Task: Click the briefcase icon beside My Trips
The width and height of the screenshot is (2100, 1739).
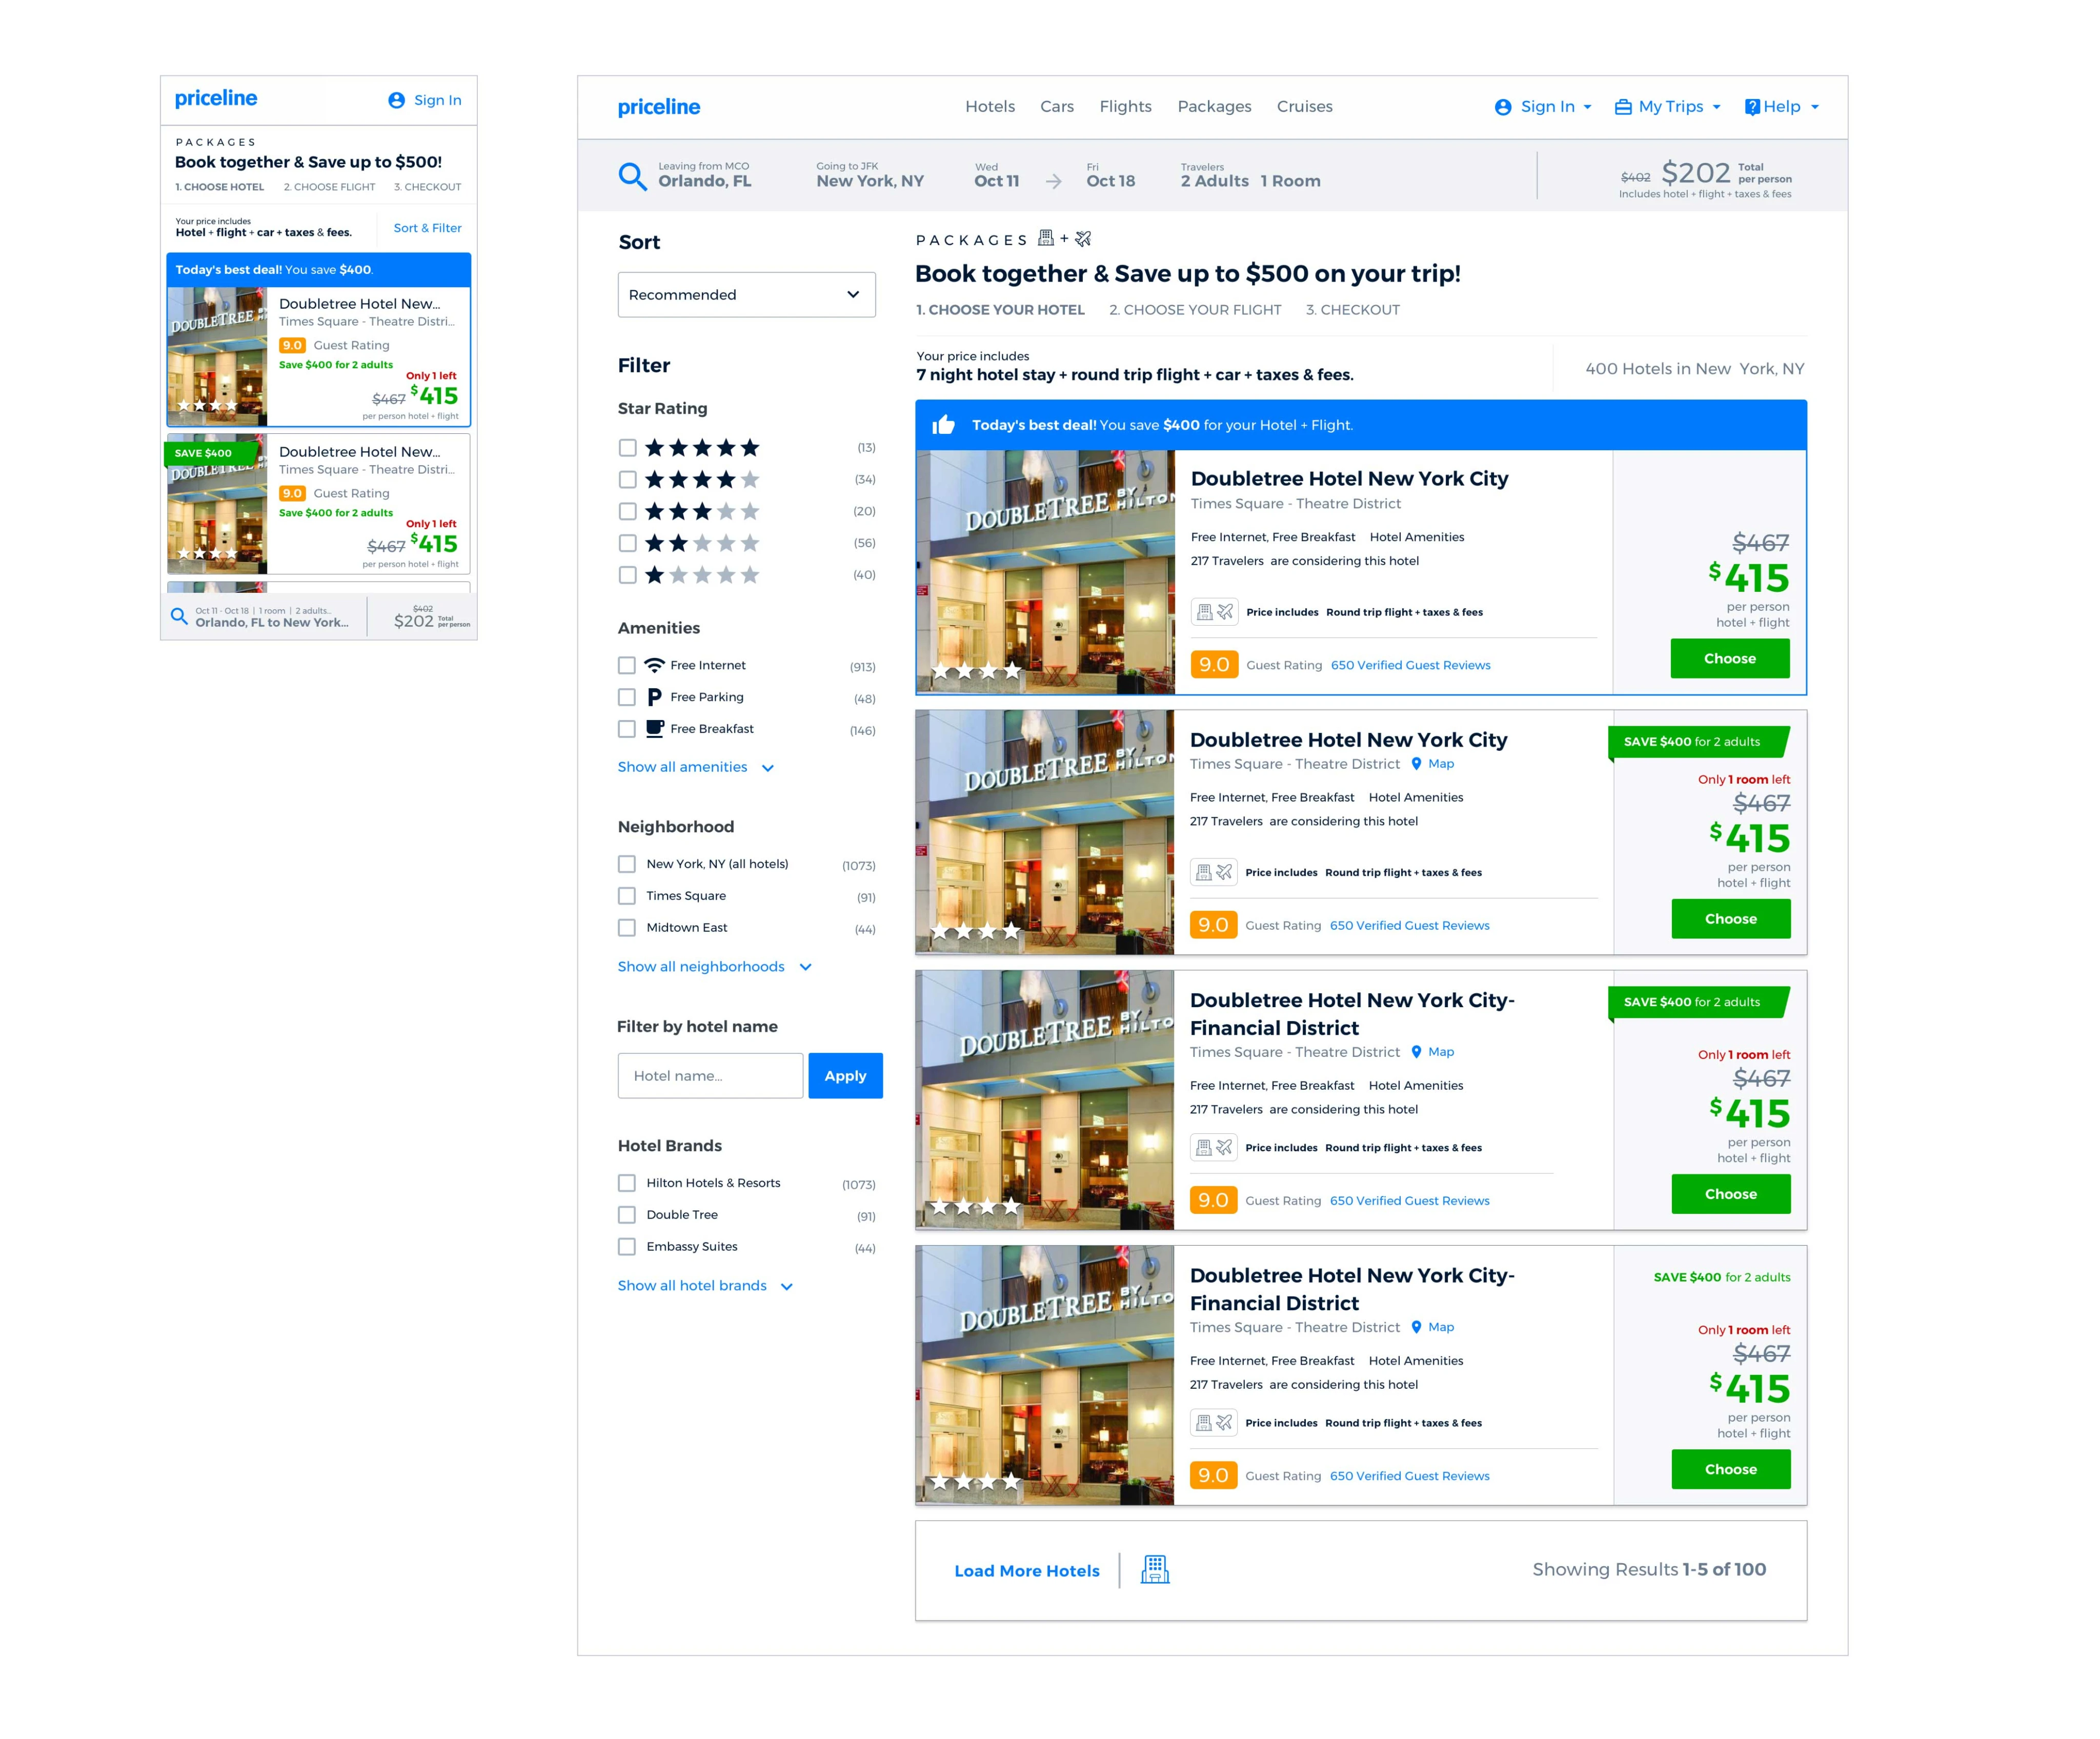Action: click(x=1623, y=107)
